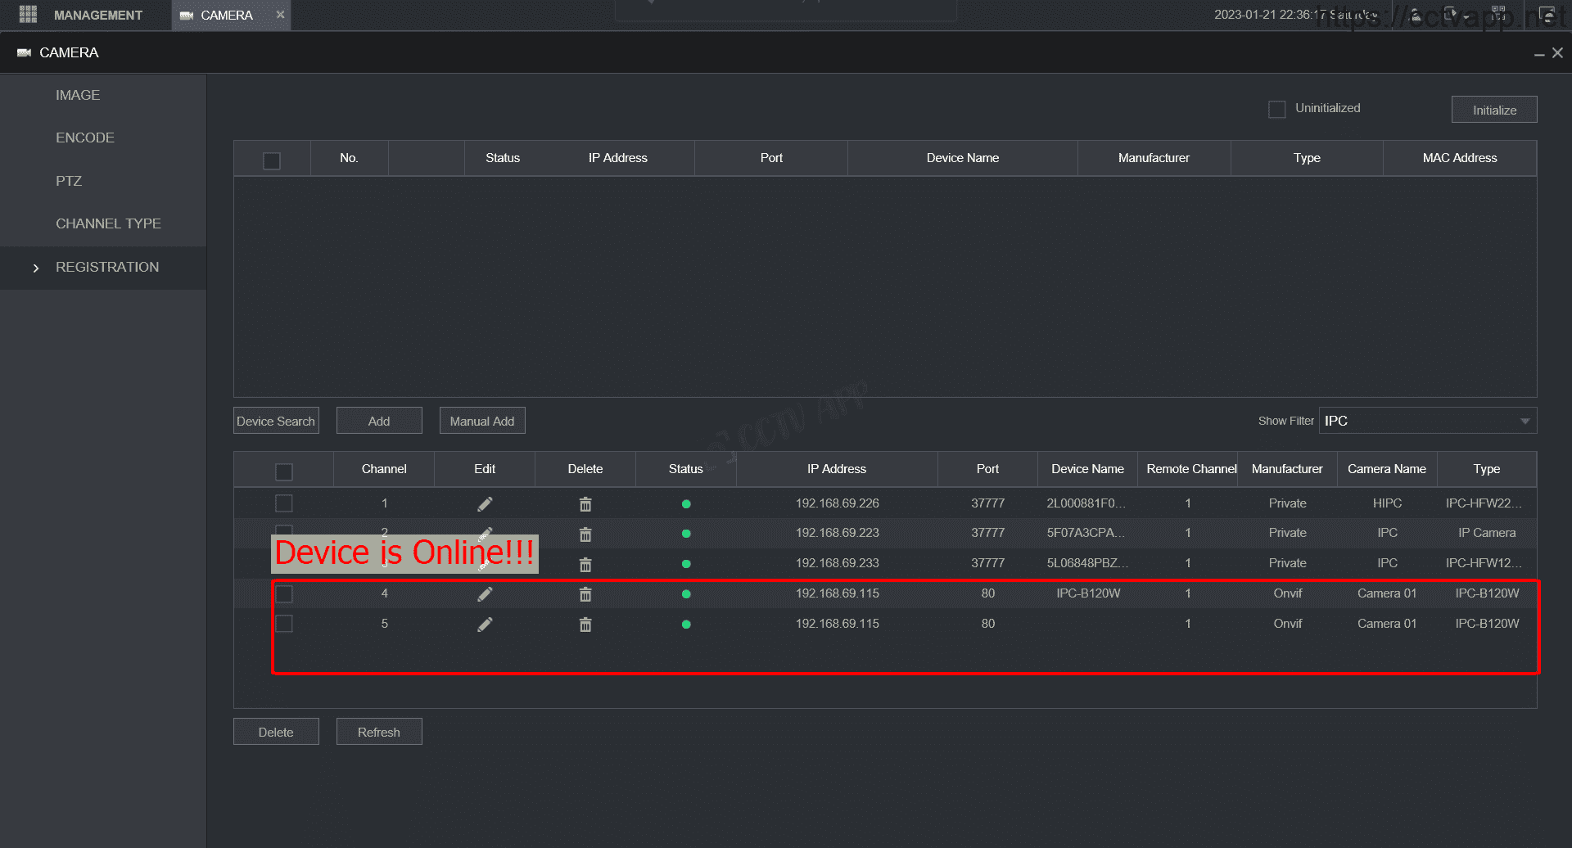1572x848 pixels.
Task: Expand the REGISTRATION chevron in sidebar
Action: point(36,268)
